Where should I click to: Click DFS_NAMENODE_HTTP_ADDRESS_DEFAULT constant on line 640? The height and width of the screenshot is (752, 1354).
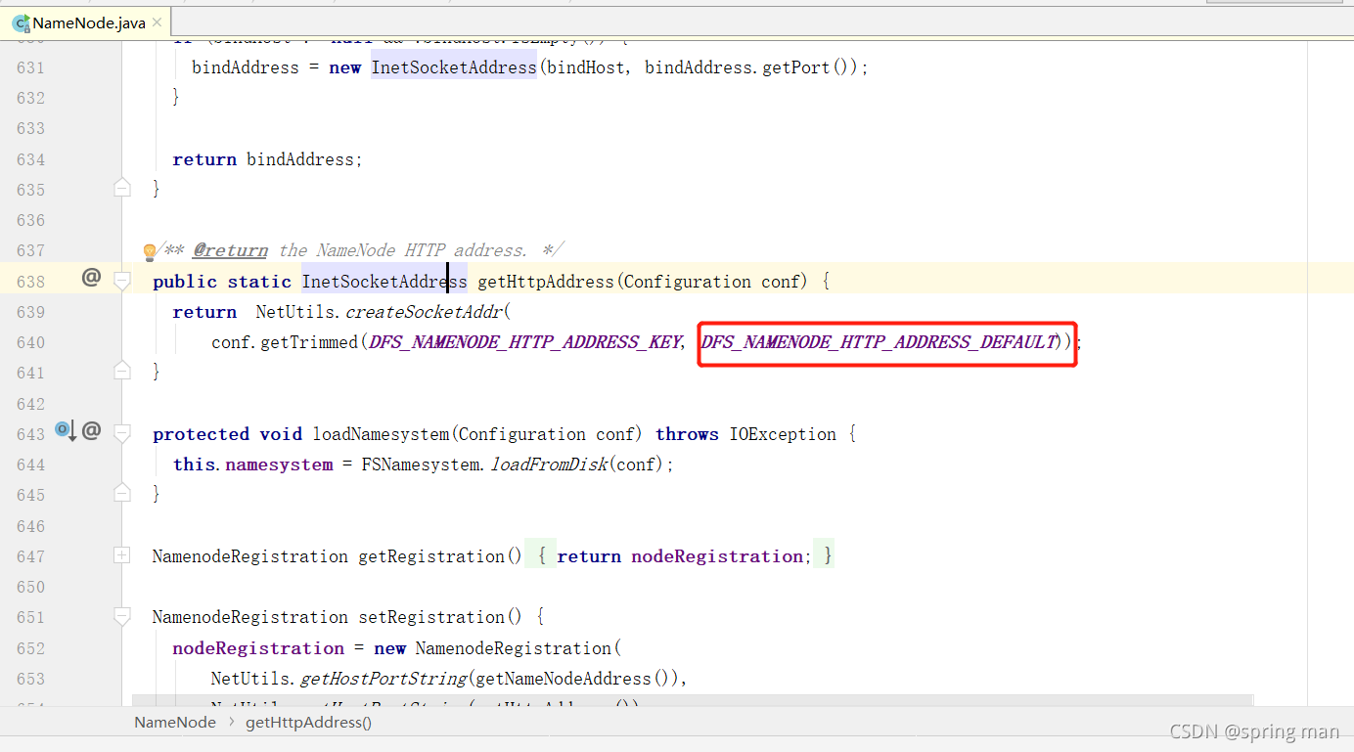click(x=880, y=342)
